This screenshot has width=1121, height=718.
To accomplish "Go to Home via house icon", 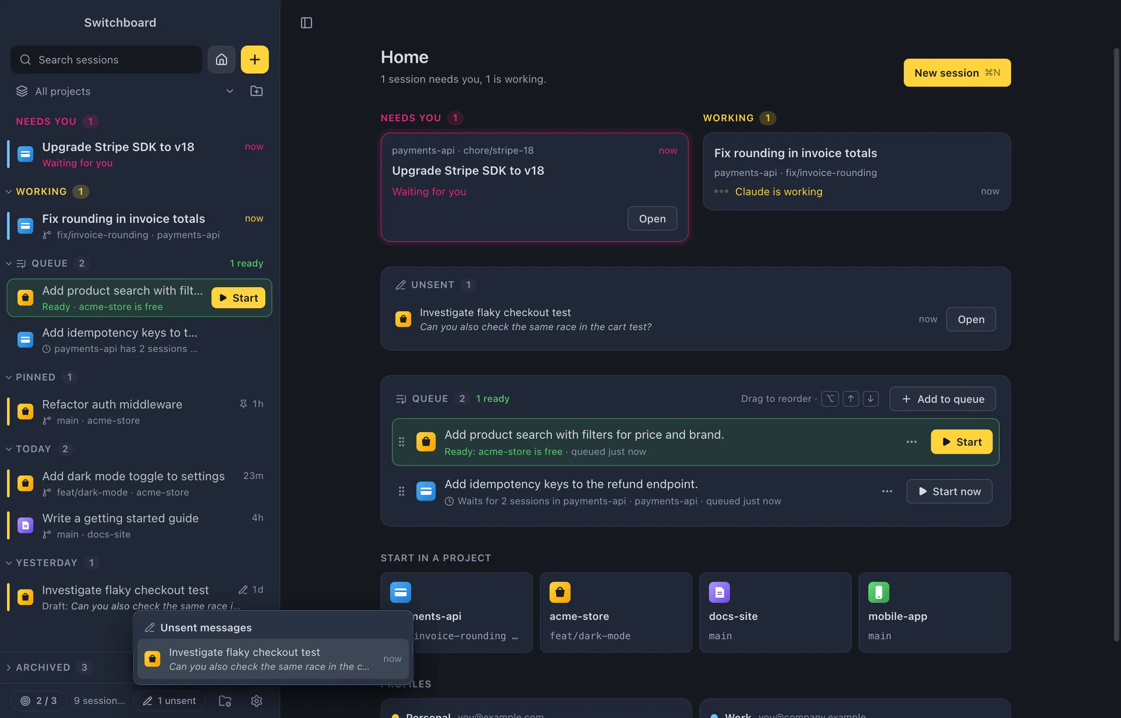I will tap(222, 59).
